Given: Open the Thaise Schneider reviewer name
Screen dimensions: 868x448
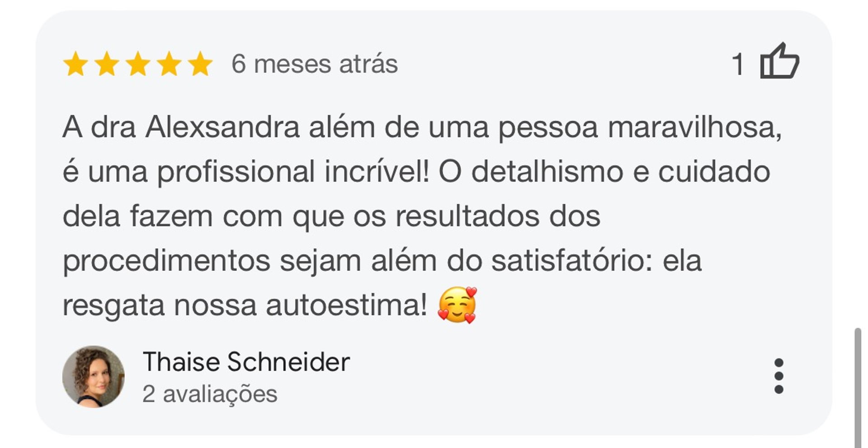Looking at the screenshot, I should tap(246, 362).
